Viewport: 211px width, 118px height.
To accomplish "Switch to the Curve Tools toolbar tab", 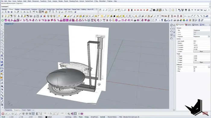I will click(x=42, y=9).
